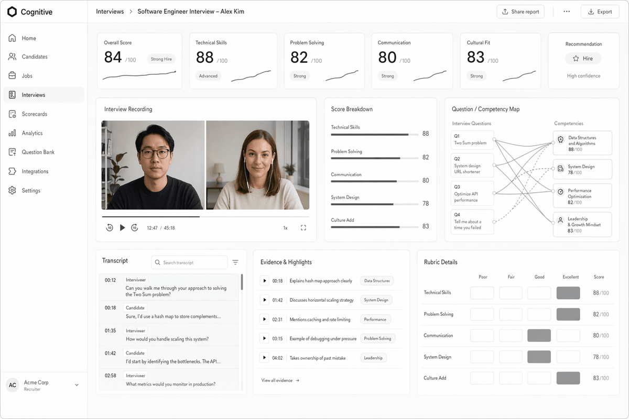Viewport: 629px width, 419px height.
Task: Rewind the recording 10 seconds
Action: coord(110,228)
